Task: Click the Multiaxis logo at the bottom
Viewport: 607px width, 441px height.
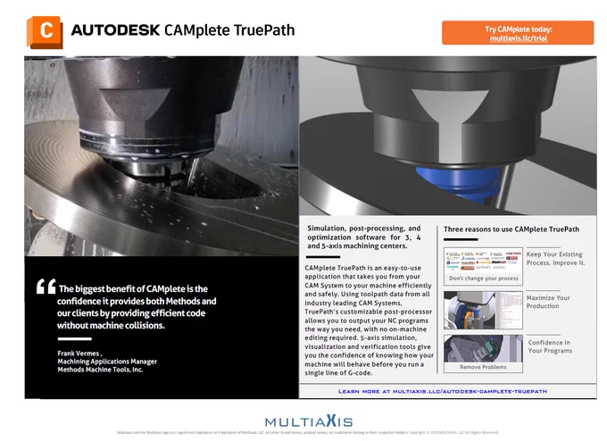Action: click(x=309, y=421)
